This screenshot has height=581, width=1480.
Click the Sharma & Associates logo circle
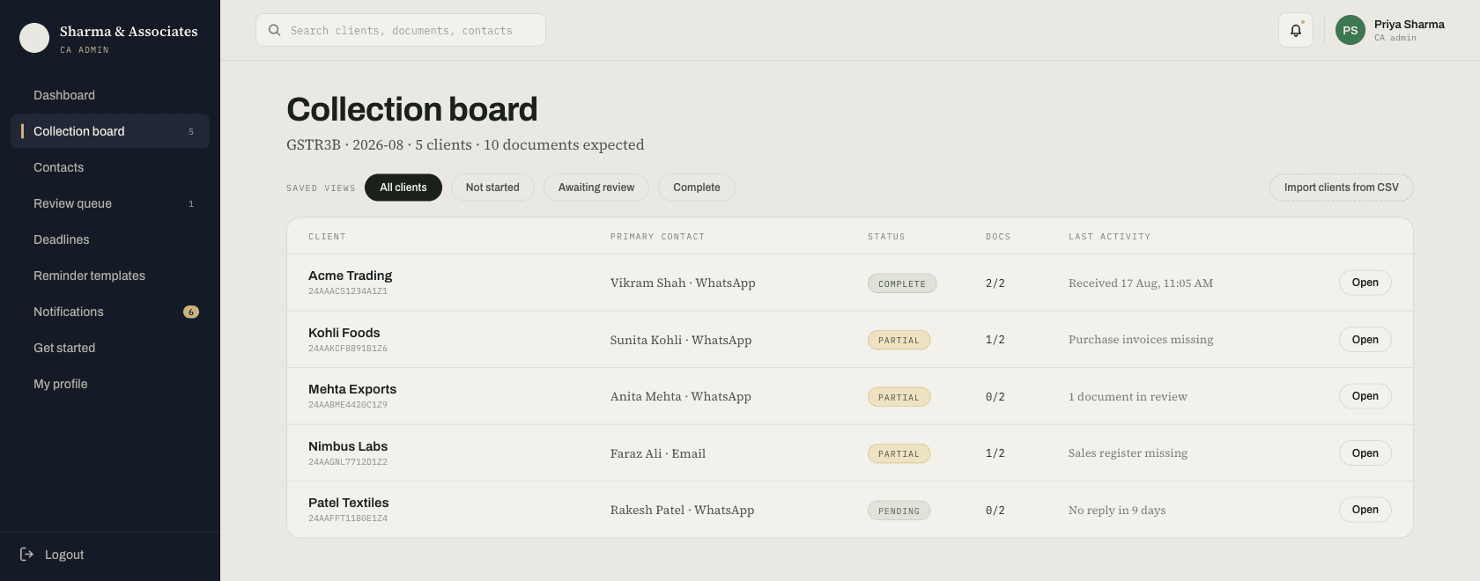[x=34, y=38]
